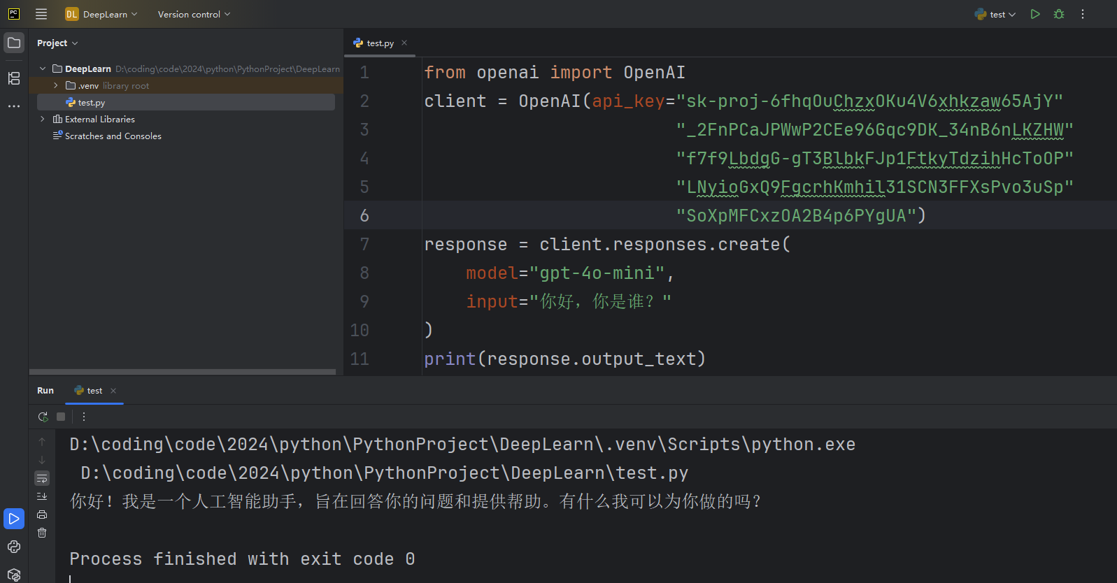Click 'Process finished with exit code 0'
Image resolution: width=1117 pixels, height=583 pixels.
coord(242,559)
